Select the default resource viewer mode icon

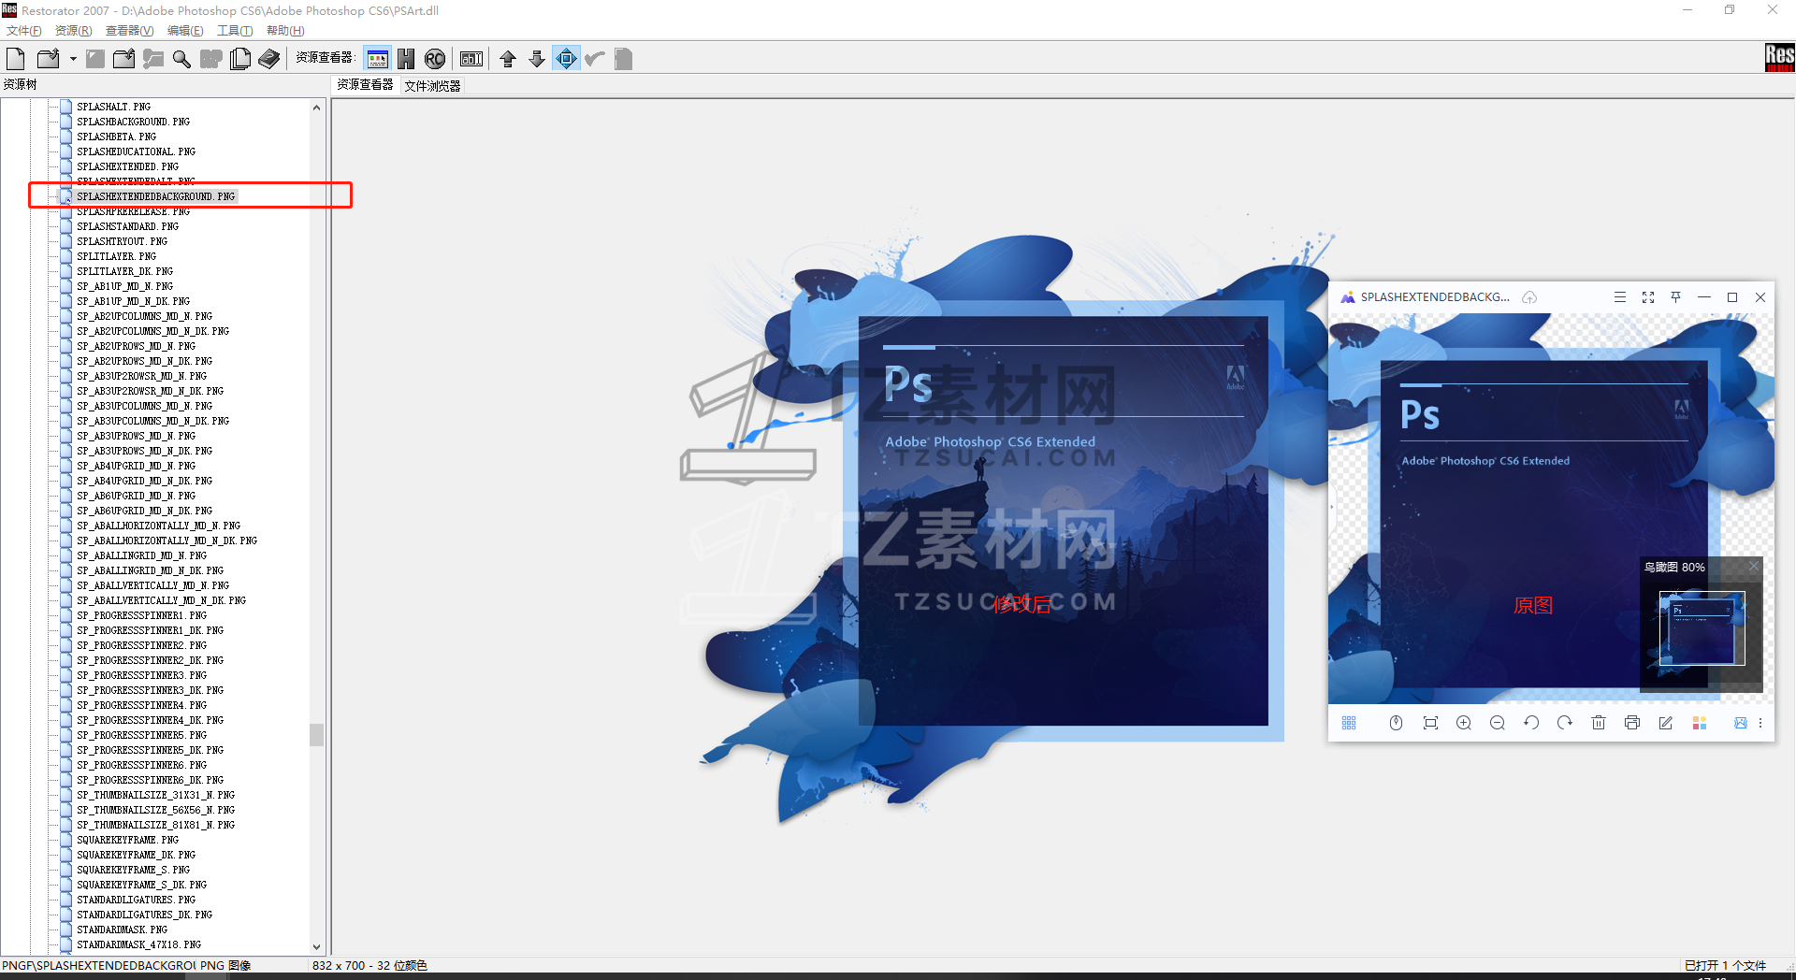pyautogui.click(x=378, y=59)
